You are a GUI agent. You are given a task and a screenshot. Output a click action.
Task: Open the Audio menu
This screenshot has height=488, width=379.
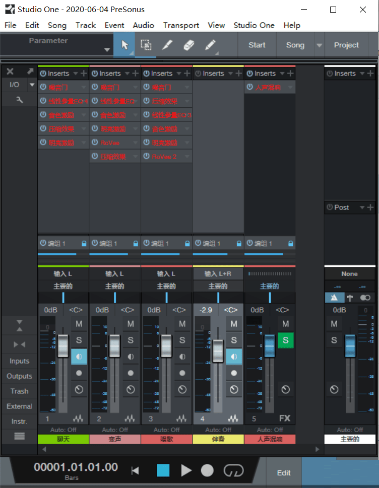tap(144, 25)
